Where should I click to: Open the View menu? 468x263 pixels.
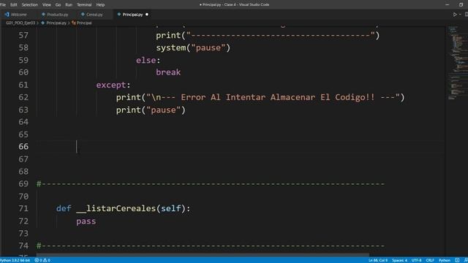tap(47, 5)
